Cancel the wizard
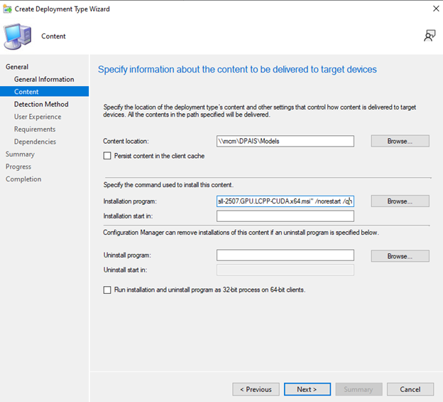 coord(410,389)
